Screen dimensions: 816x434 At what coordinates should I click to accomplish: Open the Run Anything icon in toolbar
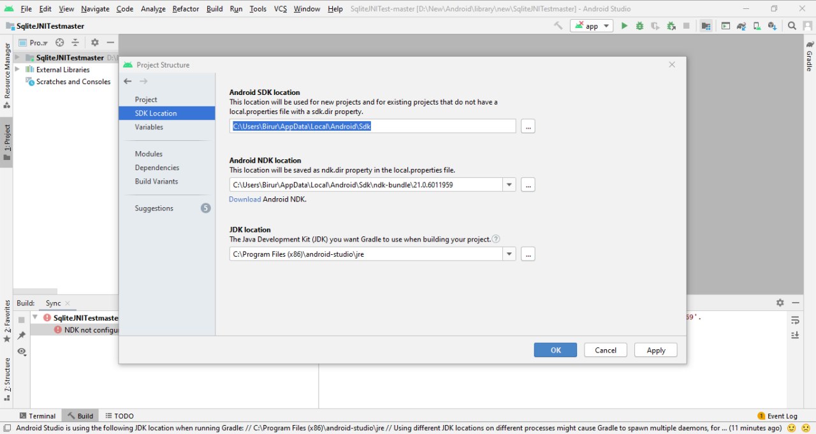(x=725, y=26)
